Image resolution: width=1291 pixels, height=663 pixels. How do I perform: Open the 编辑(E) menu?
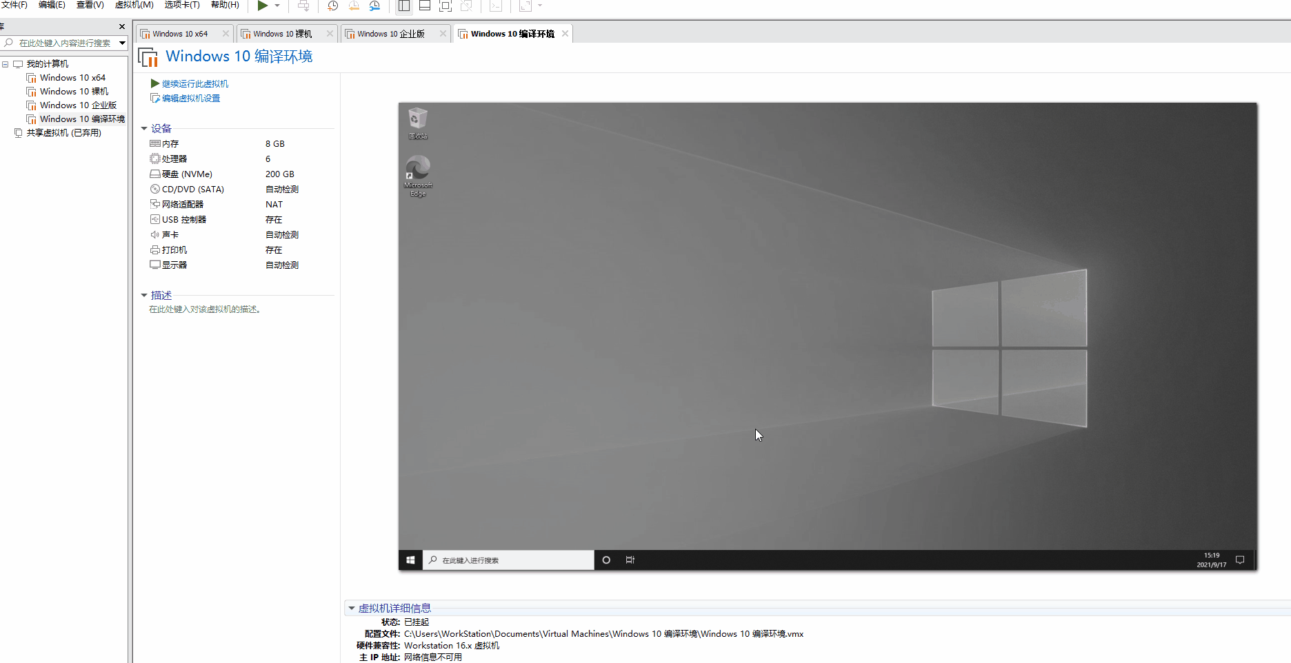(52, 5)
